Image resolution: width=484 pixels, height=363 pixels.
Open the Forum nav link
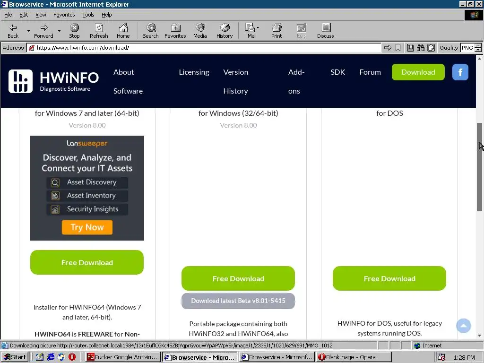pos(370,72)
